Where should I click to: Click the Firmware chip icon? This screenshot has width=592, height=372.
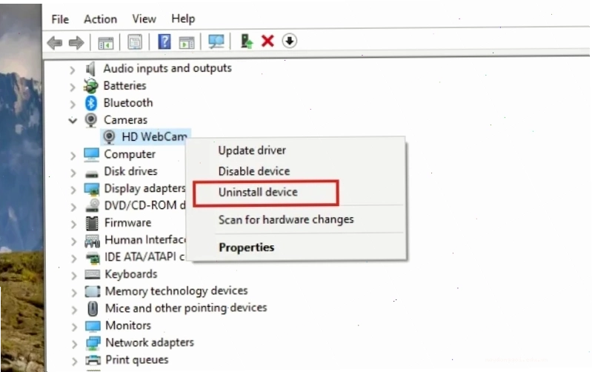[x=92, y=223]
